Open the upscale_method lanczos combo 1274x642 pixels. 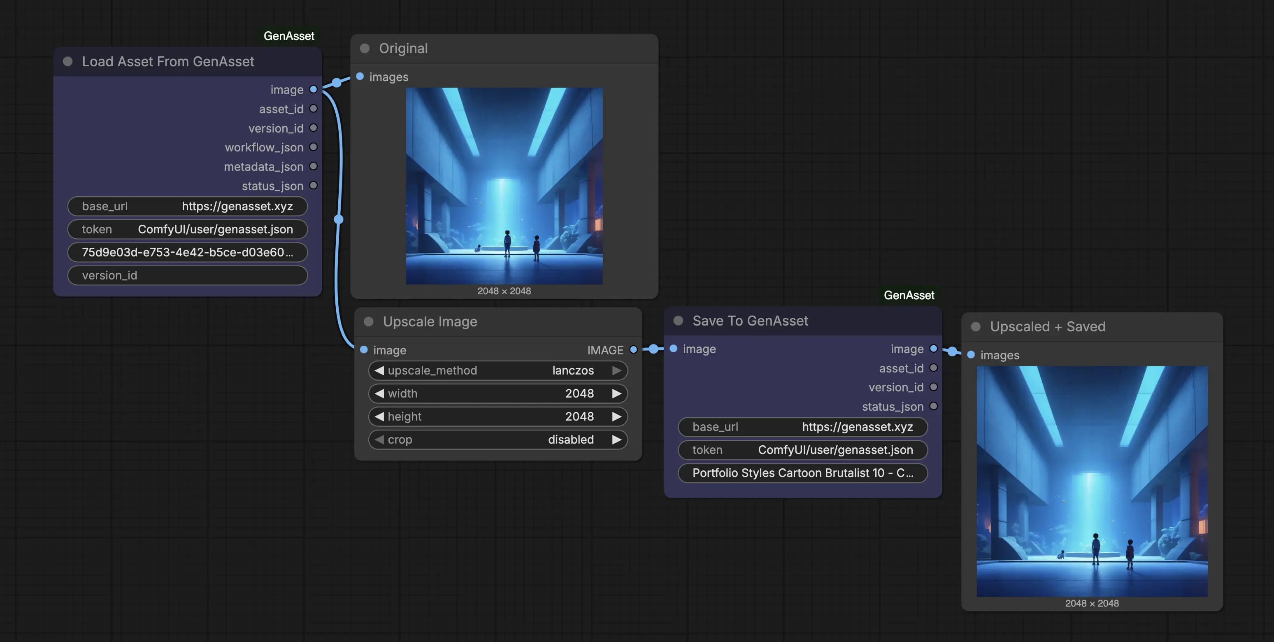[498, 370]
